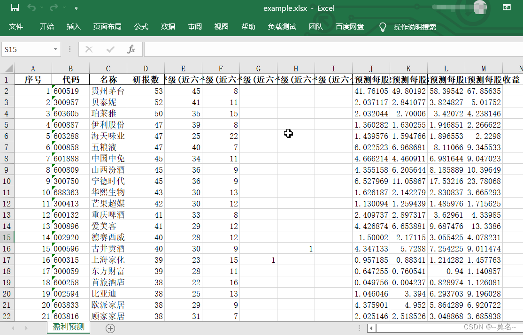Open the 百度网盘 tab
Screen dimensions: 523x335
click(350, 27)
